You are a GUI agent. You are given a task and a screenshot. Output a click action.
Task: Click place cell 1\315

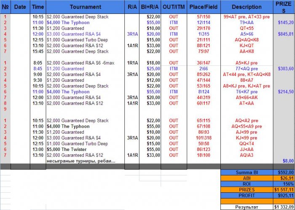204,34
